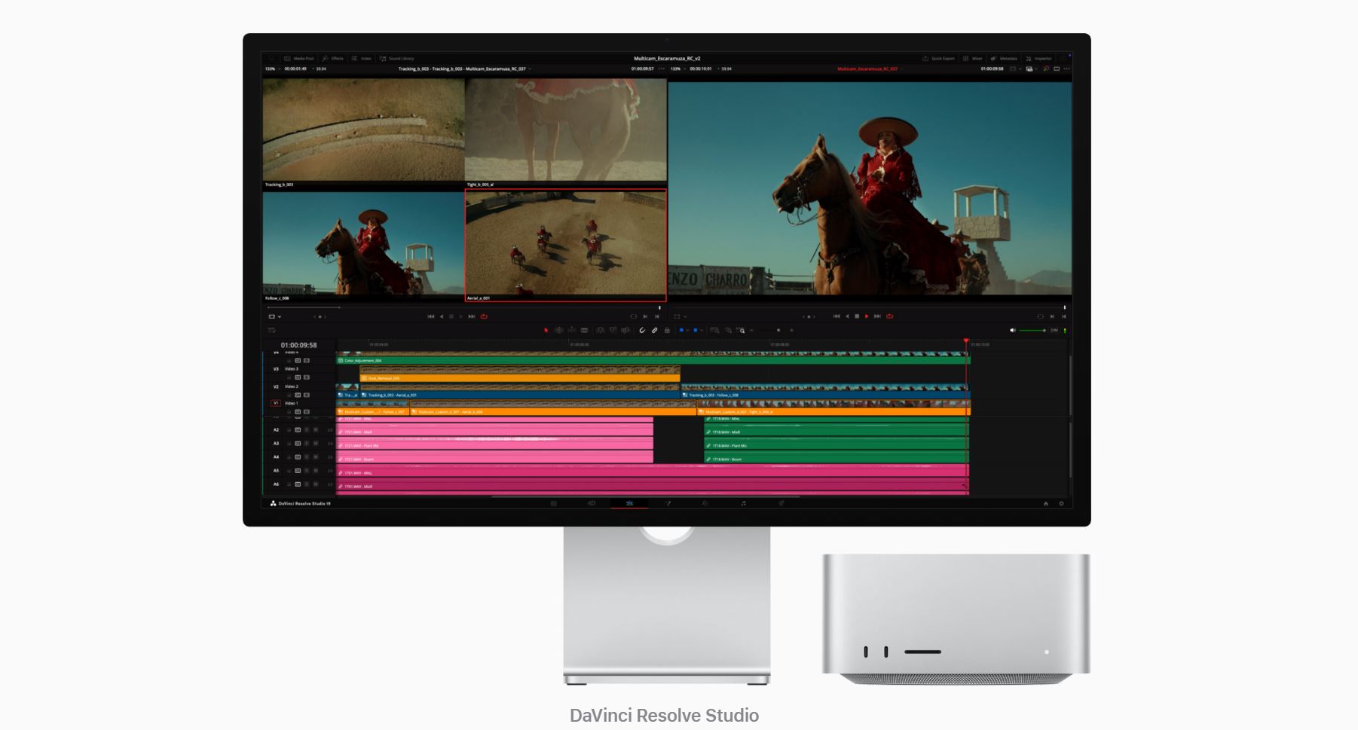Viewport: 1358px width, 730px height.
Task: Switch to the Deliver page
Action: (x=781, y=503)
